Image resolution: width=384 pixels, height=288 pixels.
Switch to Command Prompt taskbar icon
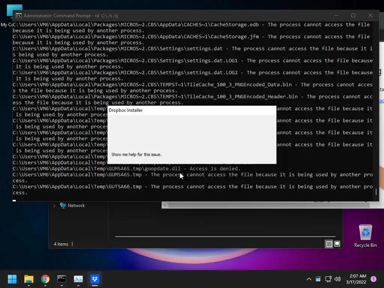(62, 279)
